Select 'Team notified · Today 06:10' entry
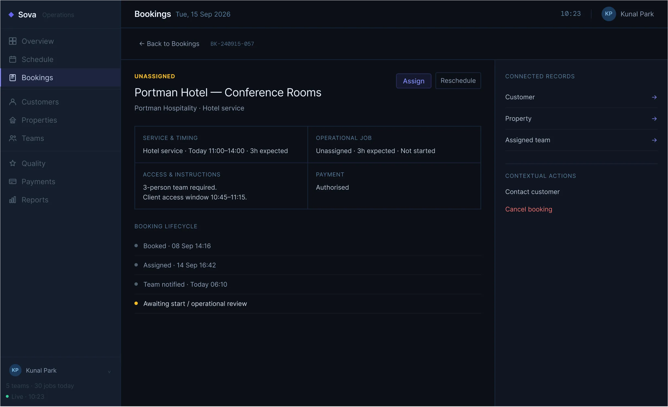Image resolution: width=668 pixels, height=407 pixels. click(308, 284)
